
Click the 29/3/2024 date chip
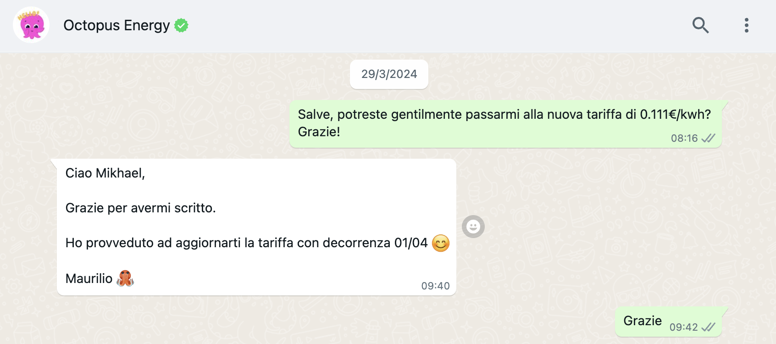[389, 74]
